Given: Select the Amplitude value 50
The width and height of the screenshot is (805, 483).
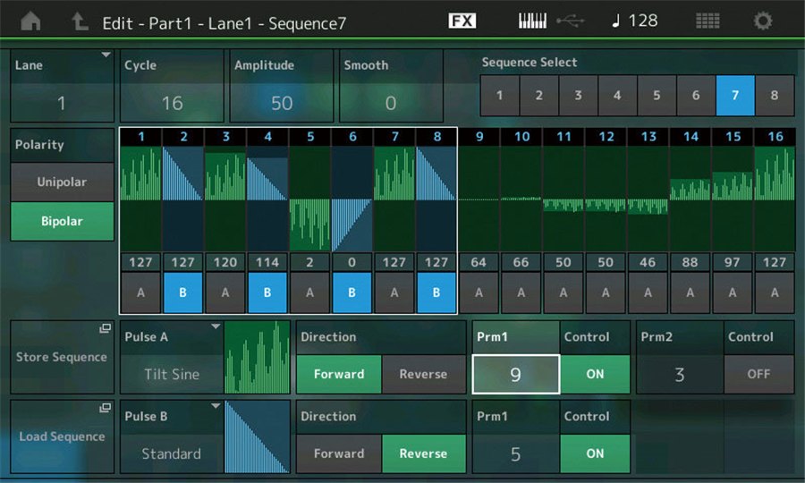Looking at the screenshot, I should (x=282, y=103).
